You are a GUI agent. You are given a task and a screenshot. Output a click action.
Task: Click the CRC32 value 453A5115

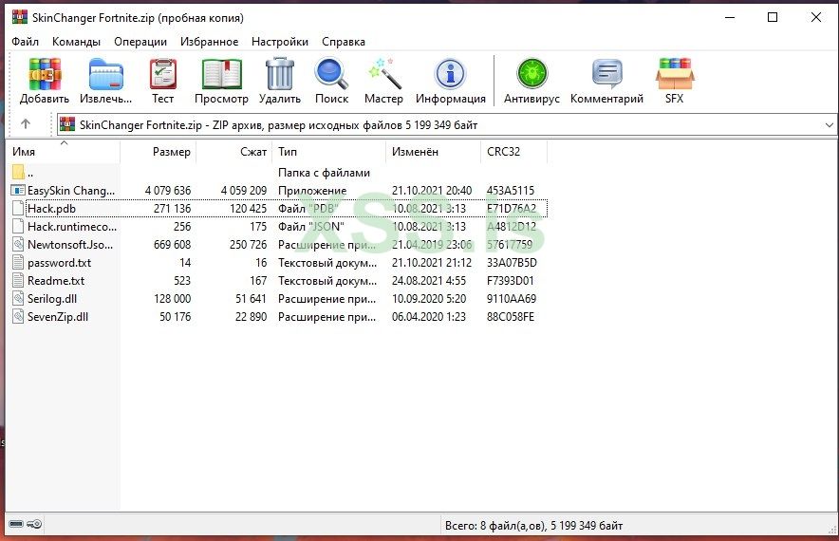(x=511, y=191)
